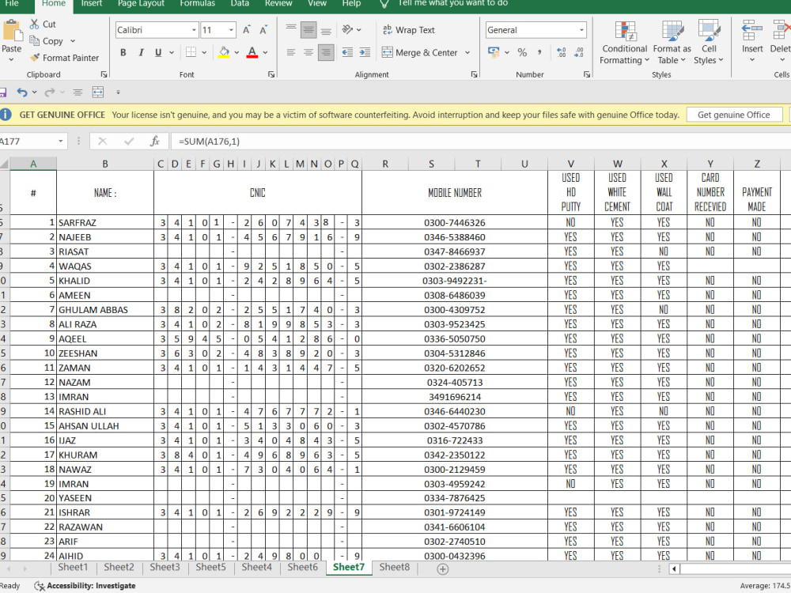
Task: Click inside the formula bar text
Action: [x=209, y=142]
